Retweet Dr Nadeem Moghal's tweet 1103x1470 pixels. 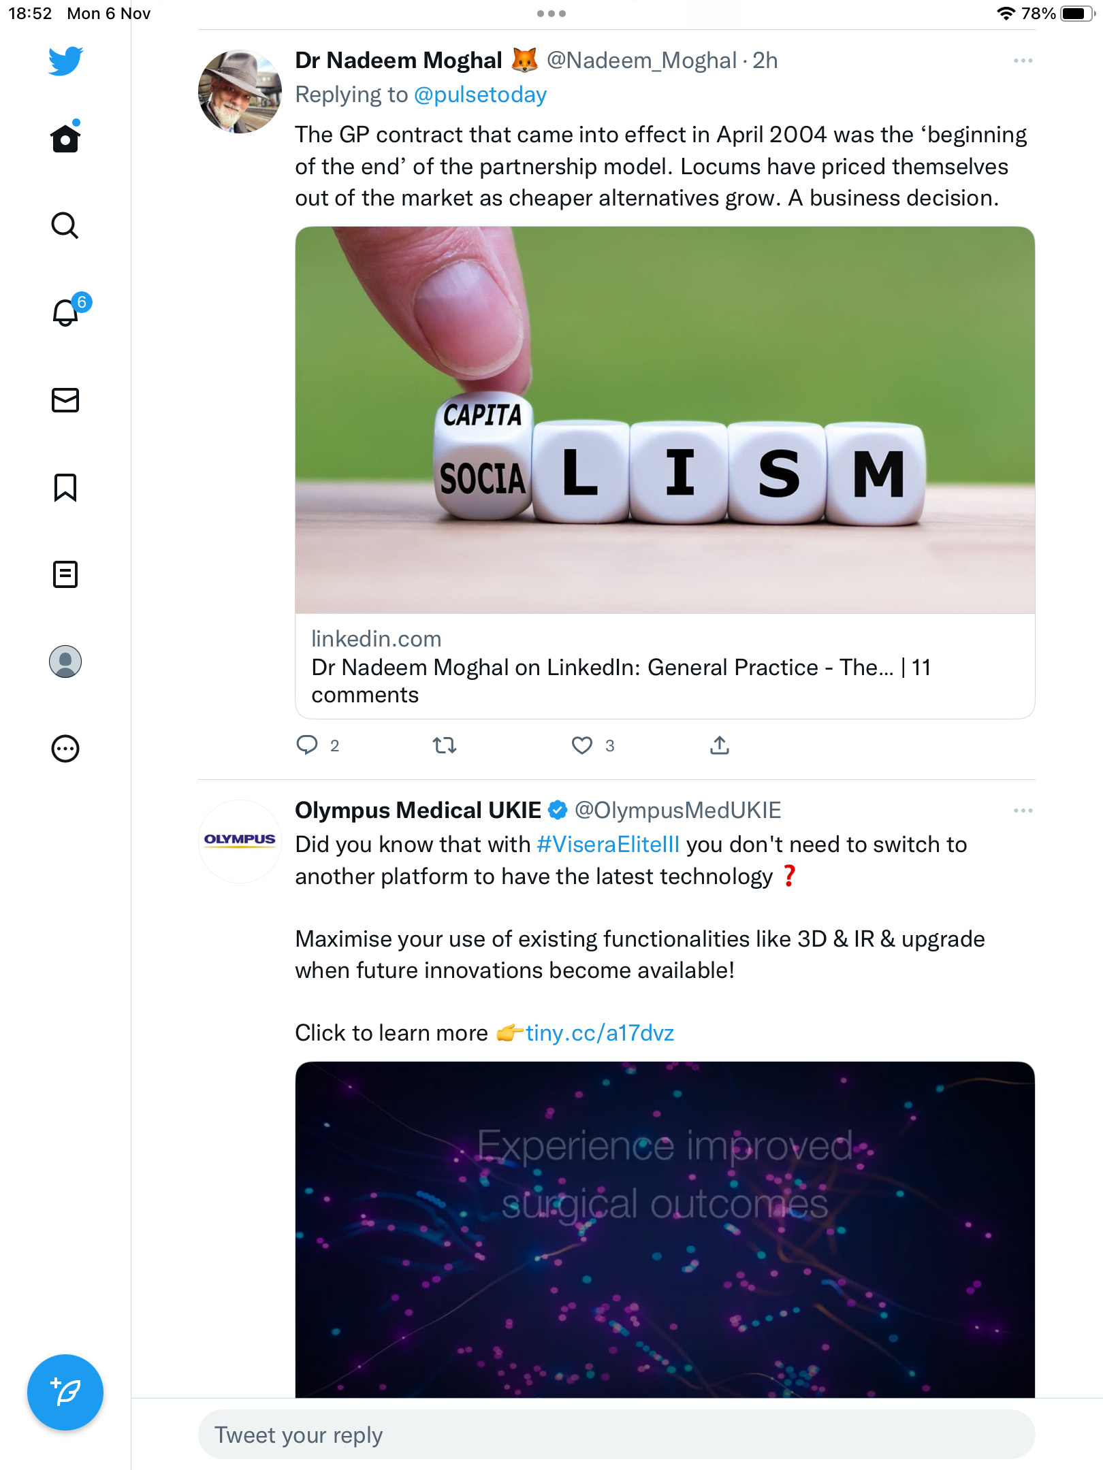tap(445, 746)
